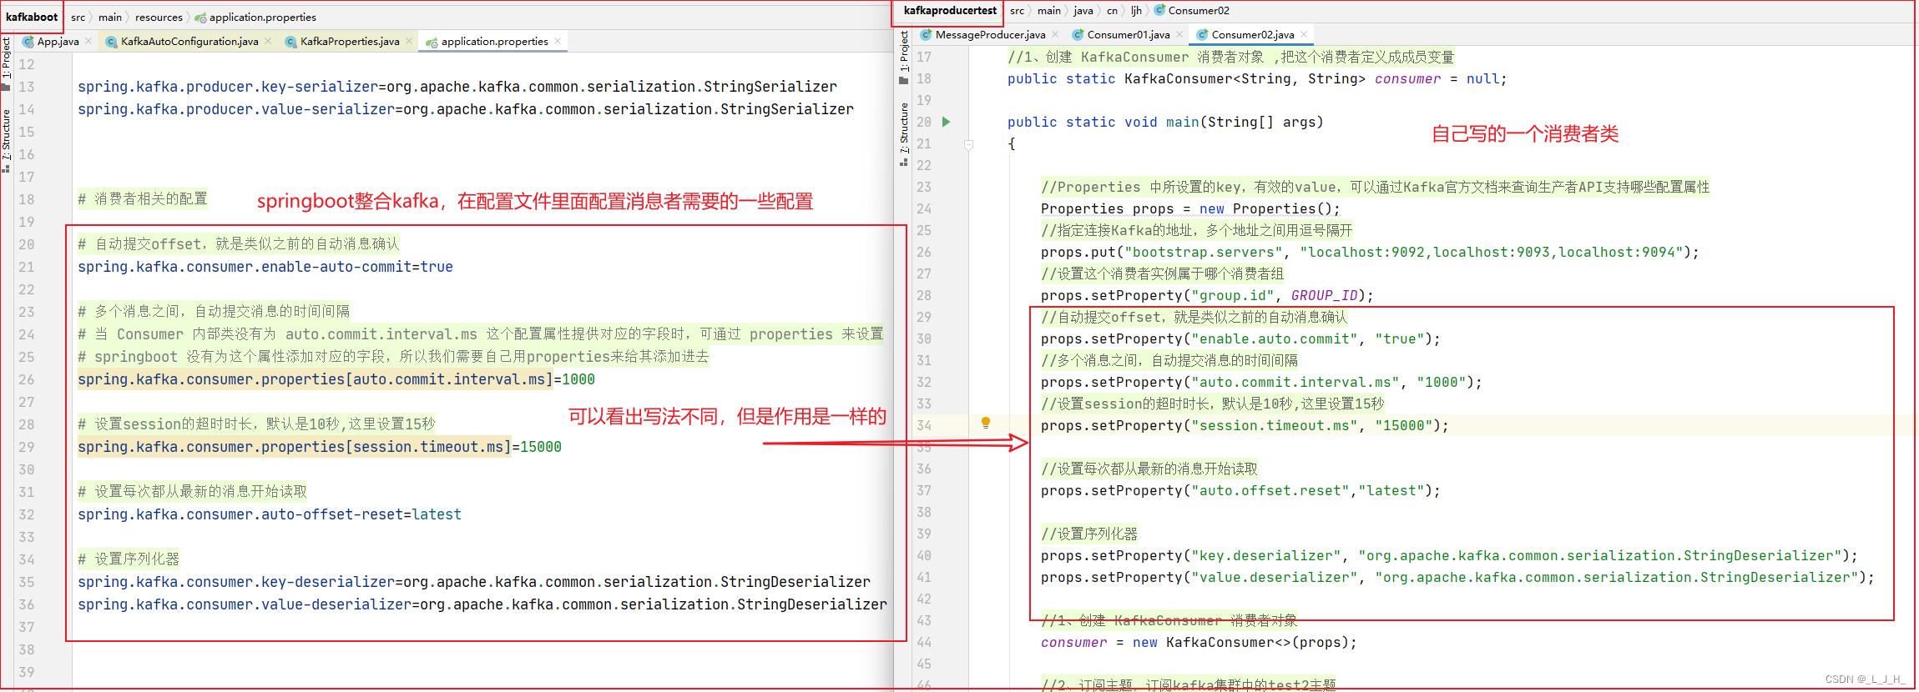Close the Consumer02.java tab
Viewport: 1919px width, 692px height.
tap(1304, 34)
